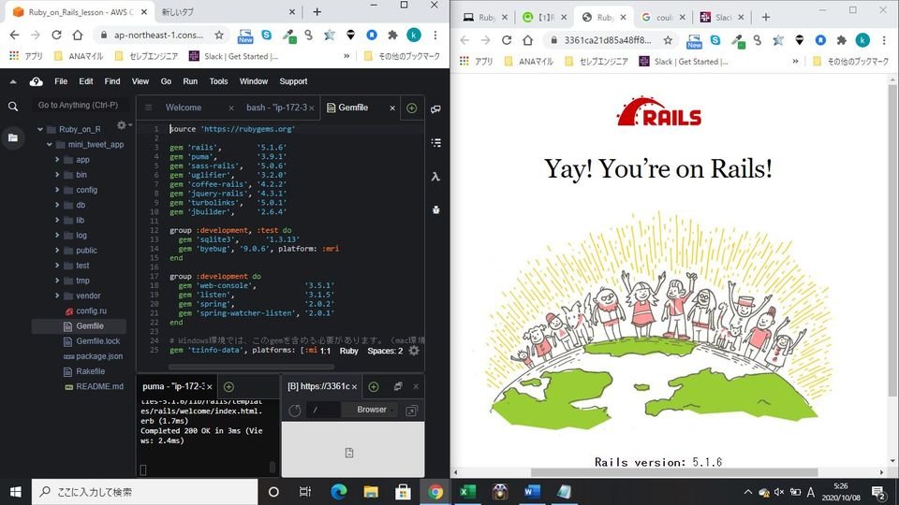
Task: Open the Debugger bug icon
Action: click(435, 210)
